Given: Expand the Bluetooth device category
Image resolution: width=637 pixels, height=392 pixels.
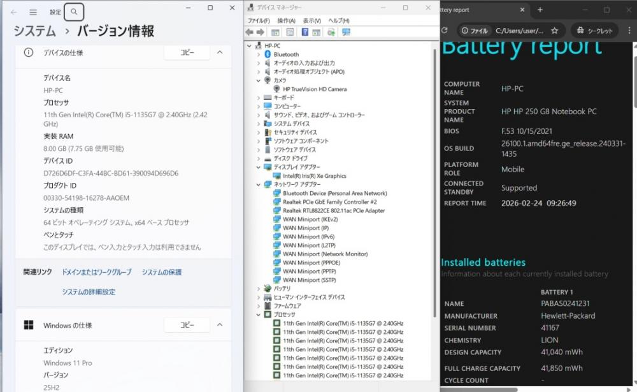Looking at the screenshot, I should [x=259, y=55].
